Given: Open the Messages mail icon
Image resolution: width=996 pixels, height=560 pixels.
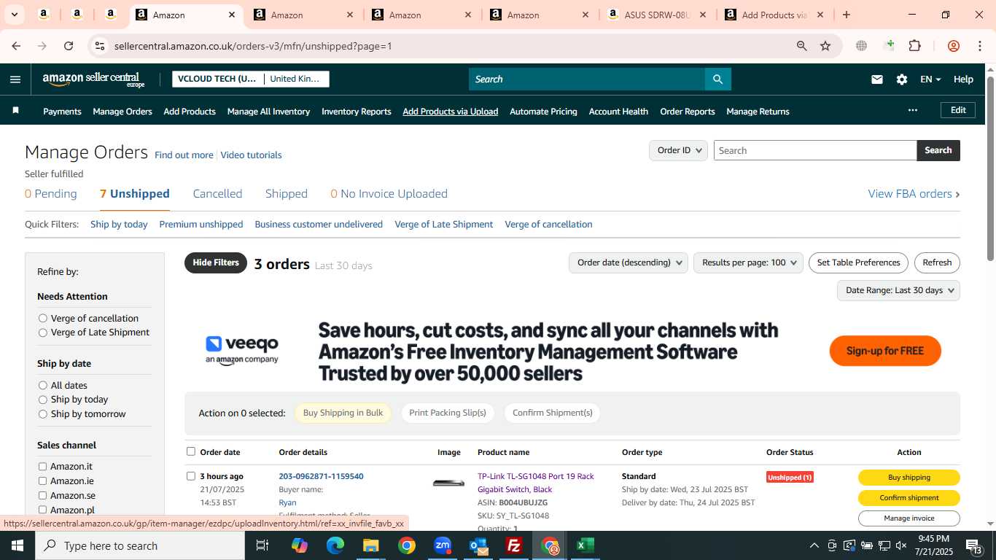Looking at the screenshot, I should tap(877, 79).
